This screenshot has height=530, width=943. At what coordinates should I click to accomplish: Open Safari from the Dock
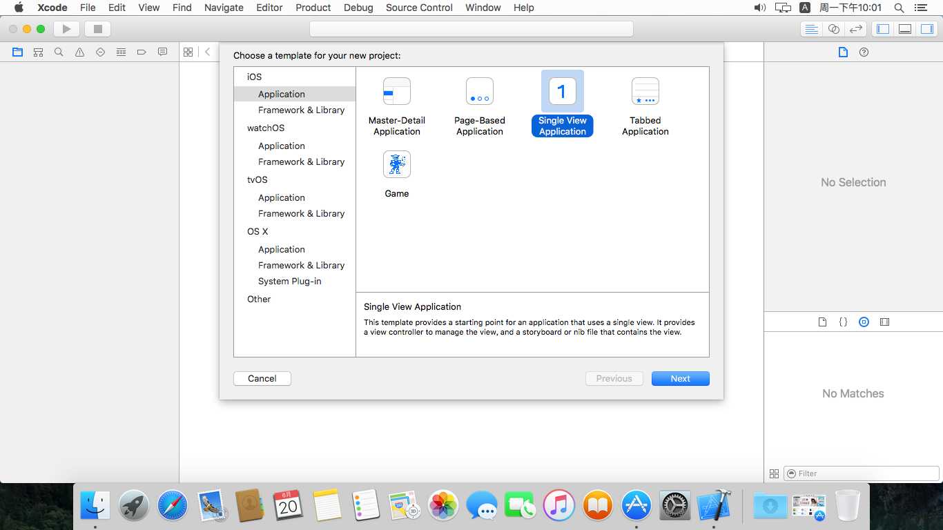tap(173, 505)
